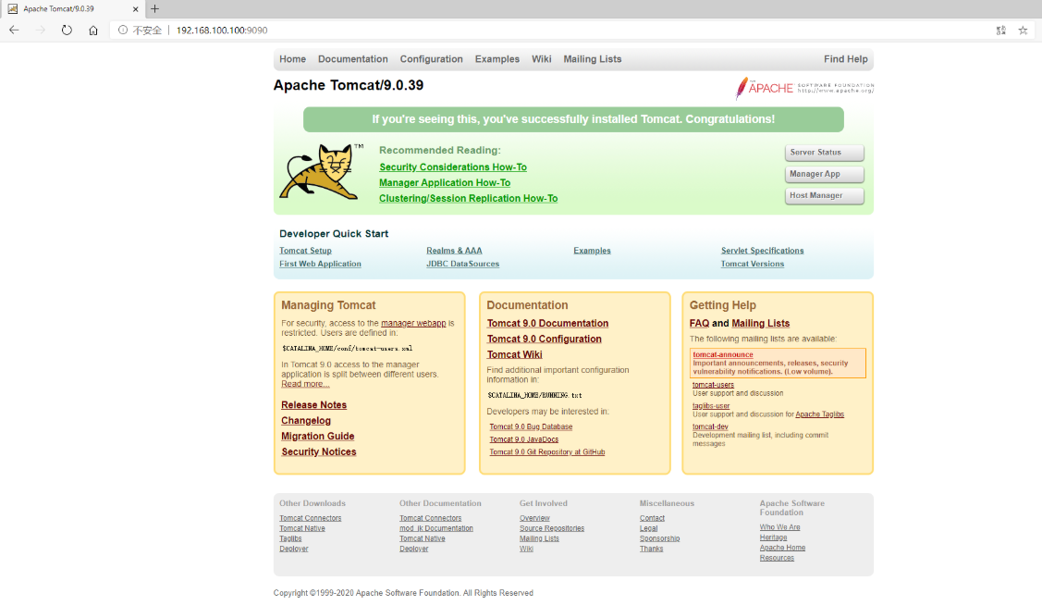Open the First Web Application link
The height and width of the screenshot is (605, 1042).
click(x=320, y=264)
